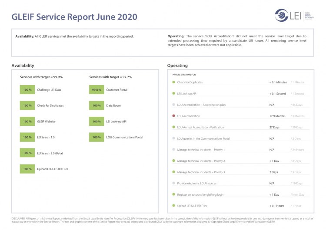
Task: Select status dot for LOU Annual Accreditation Verification
Action: pos(174,127)
